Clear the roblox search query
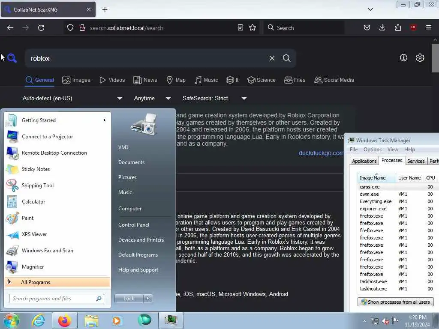439x329 pixels. (x=272, y=58)
